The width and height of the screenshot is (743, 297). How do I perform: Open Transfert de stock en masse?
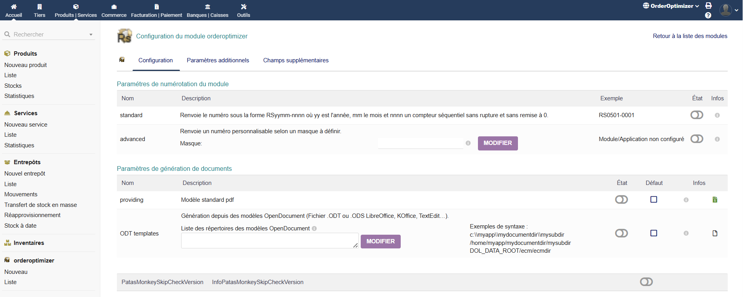tap(40, 205)
